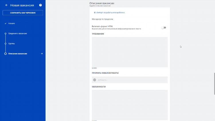Click the Менеджер по продажам text
Image resolution: width=215 pixels, height=121 pixels.
click(102, 19)
